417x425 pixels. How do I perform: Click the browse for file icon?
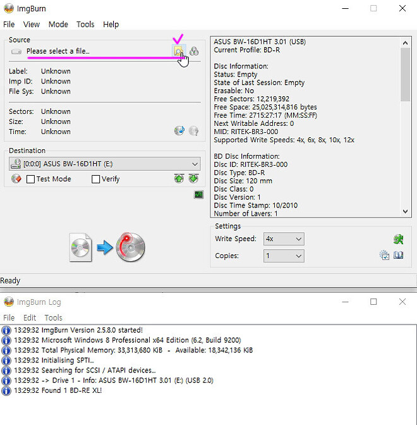coord(179,51)
